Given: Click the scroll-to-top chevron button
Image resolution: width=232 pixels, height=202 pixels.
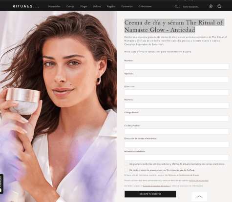Looking at the screenshot, I should (x=199, y=197).
